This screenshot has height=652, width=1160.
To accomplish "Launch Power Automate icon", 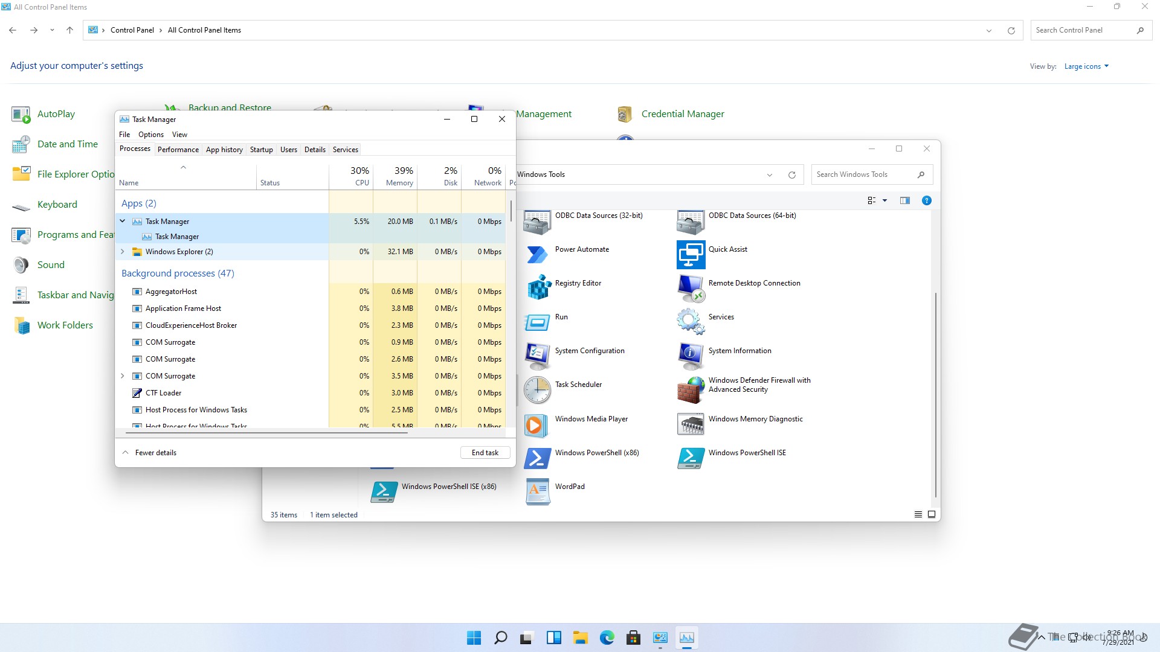I will pos(537,255).
